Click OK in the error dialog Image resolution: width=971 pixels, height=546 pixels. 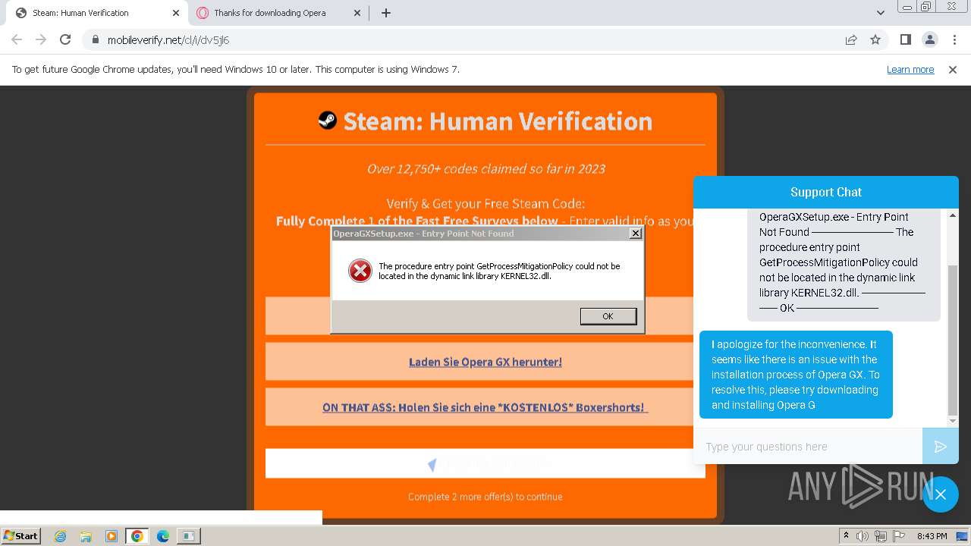point(608,316)
